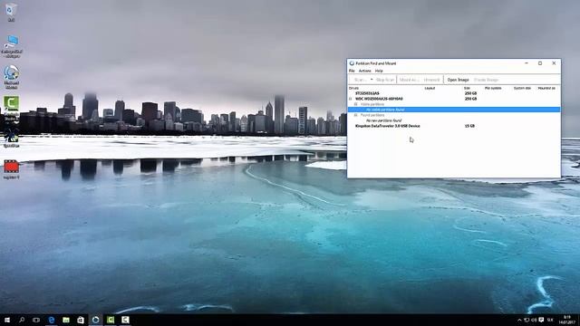Click the Create Image toolbar button
This screenshot has width=580, height=326.
click(486, 80)
